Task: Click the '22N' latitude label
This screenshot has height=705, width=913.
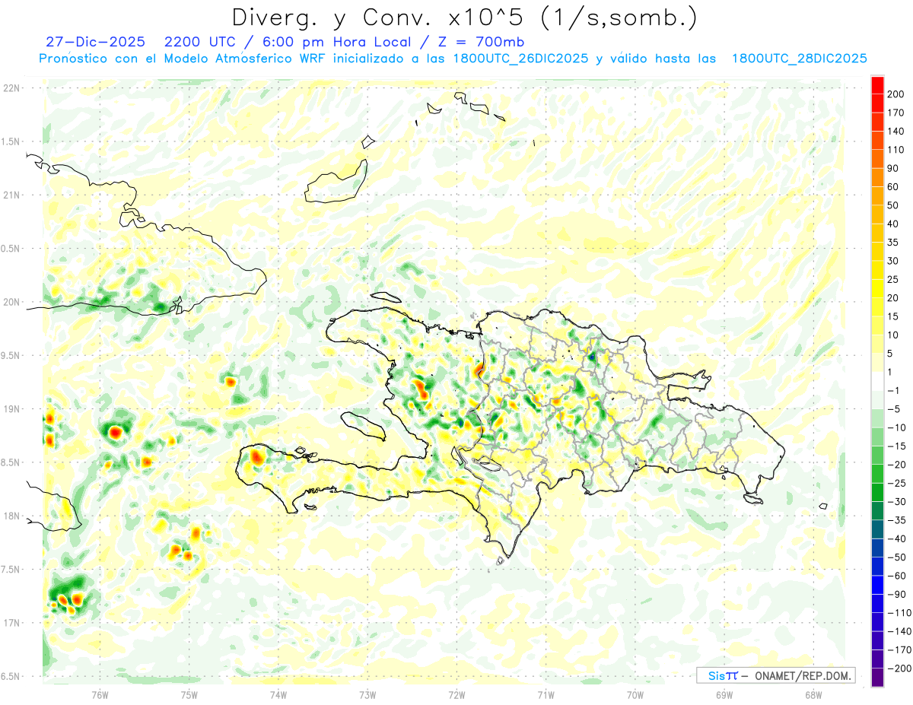Action: pyautogui.click(x=11, y=88)
